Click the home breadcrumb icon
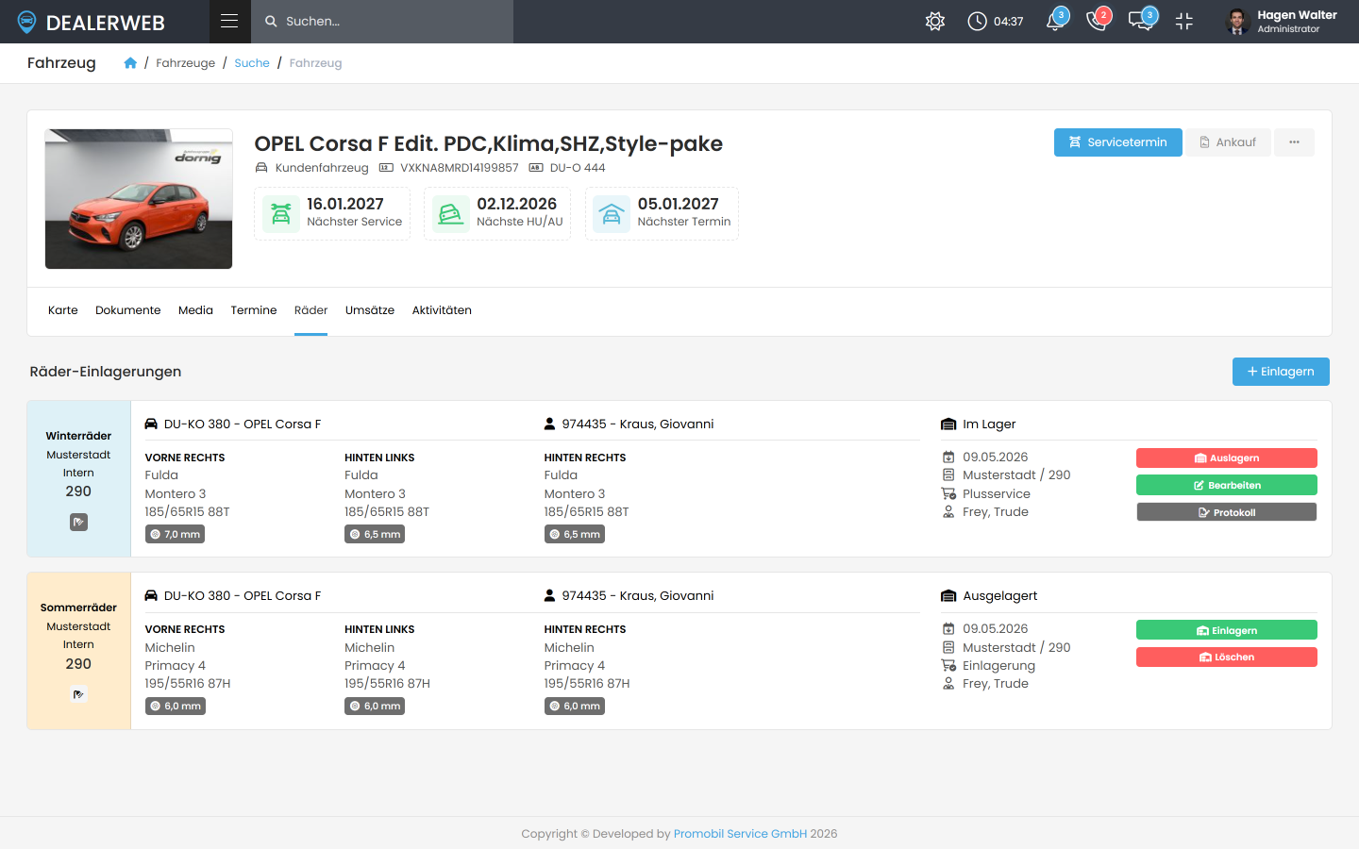Image resolution: width=1359 pixels, height=849 pixels. (x=130, y=63)
